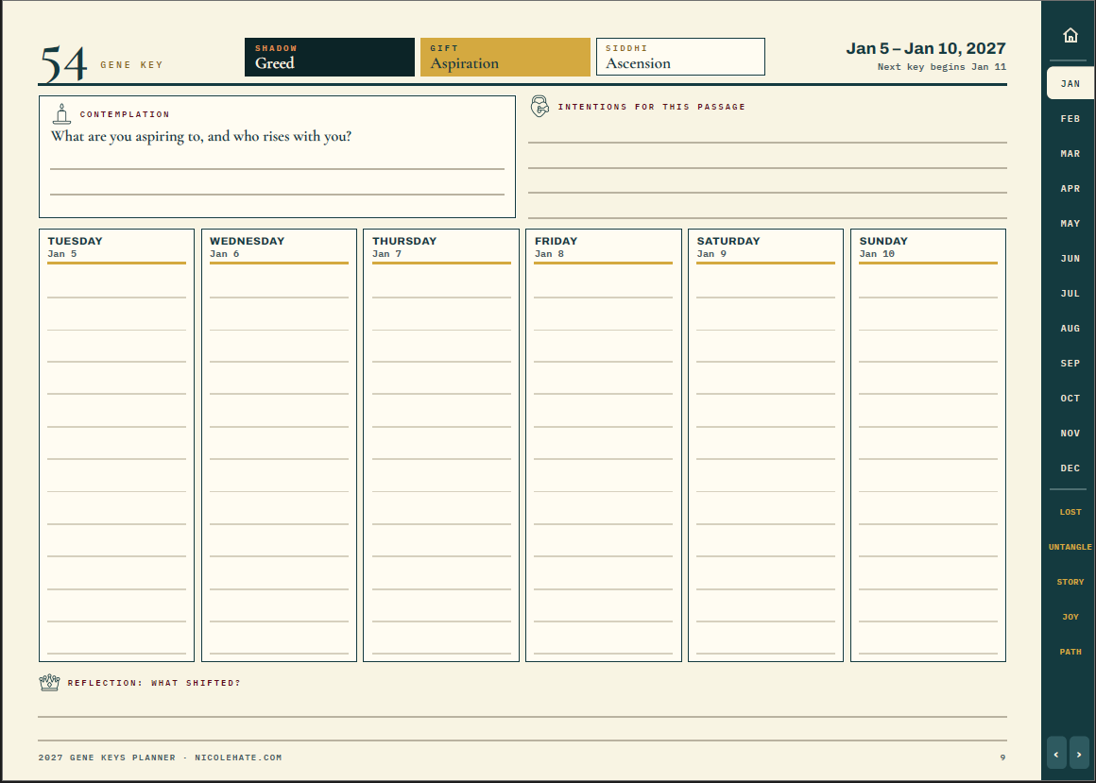
Task: Switch to the OCT tab
Action: pos(1070,399)
